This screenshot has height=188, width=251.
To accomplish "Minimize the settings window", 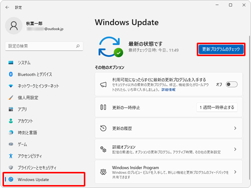I will click(x=217, y=5).
